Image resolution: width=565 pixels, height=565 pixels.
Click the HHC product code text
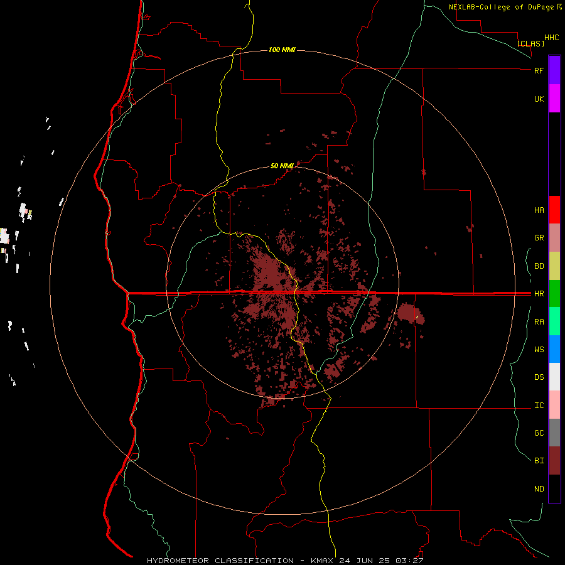(551, 38)
